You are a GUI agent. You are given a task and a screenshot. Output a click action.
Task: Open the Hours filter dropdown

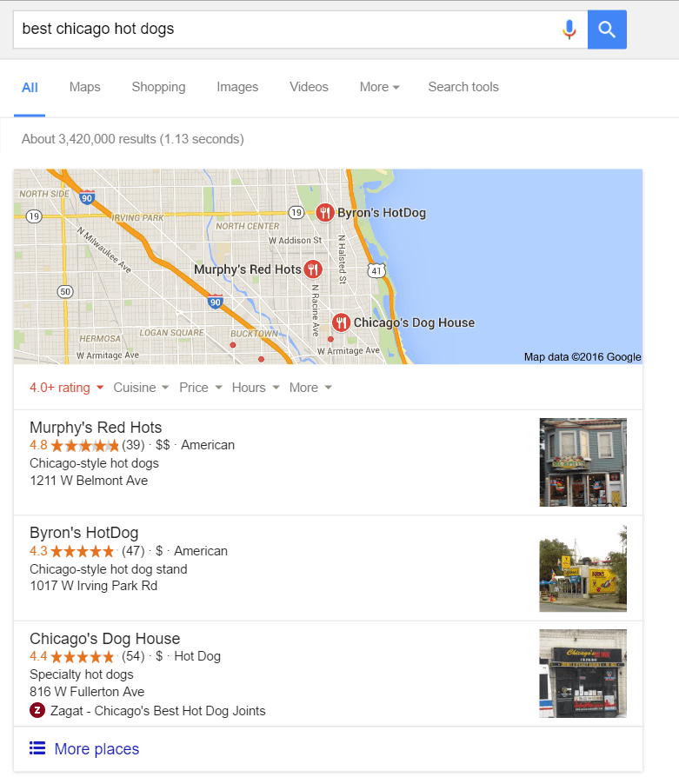click(256, 388)
